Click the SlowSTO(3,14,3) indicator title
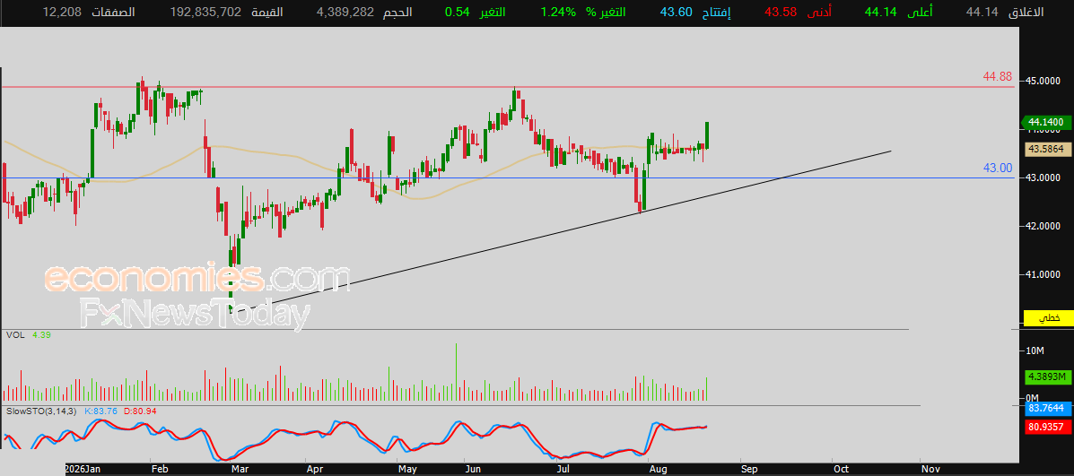 (x=42, y=411)
